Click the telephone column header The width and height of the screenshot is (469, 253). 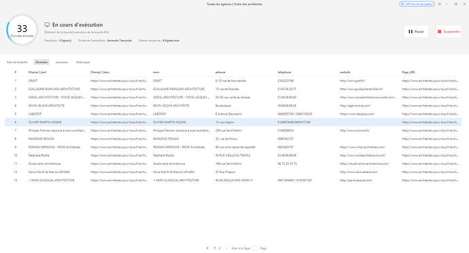tap(284, 72)
